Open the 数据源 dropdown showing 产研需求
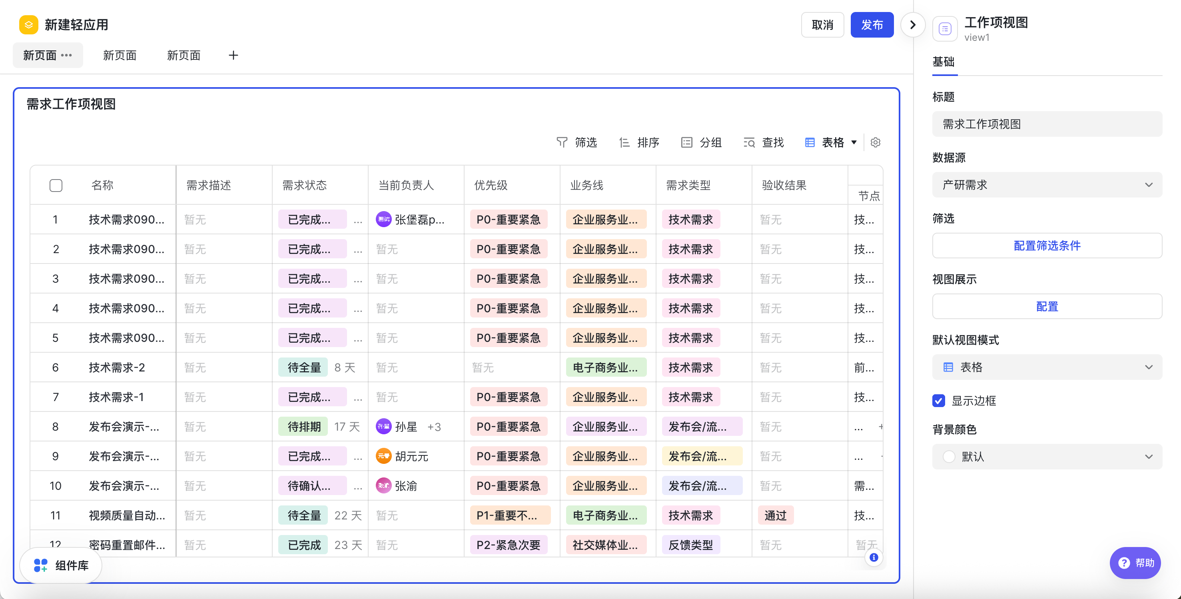 point(1047,185)
